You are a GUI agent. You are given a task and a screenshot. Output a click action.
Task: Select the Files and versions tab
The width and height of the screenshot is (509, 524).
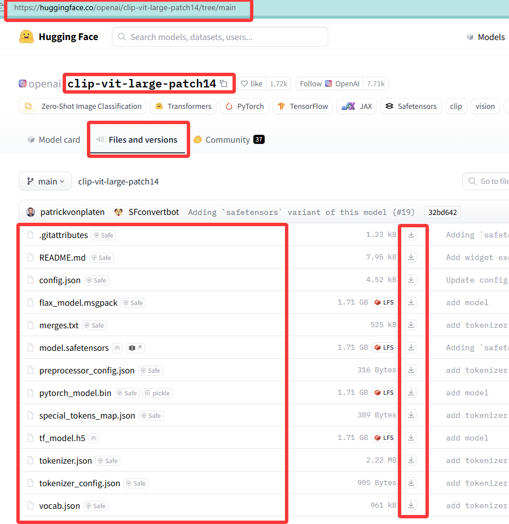tap(138, 140)
